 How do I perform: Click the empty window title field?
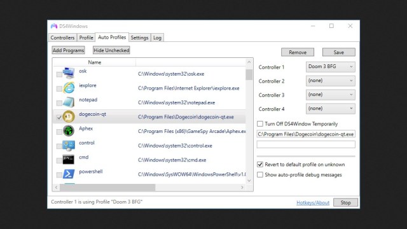coord(306,144)
